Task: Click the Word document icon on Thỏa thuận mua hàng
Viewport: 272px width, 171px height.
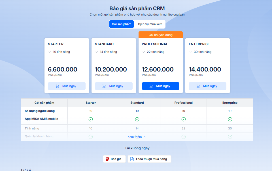Action: click(132, 159)
